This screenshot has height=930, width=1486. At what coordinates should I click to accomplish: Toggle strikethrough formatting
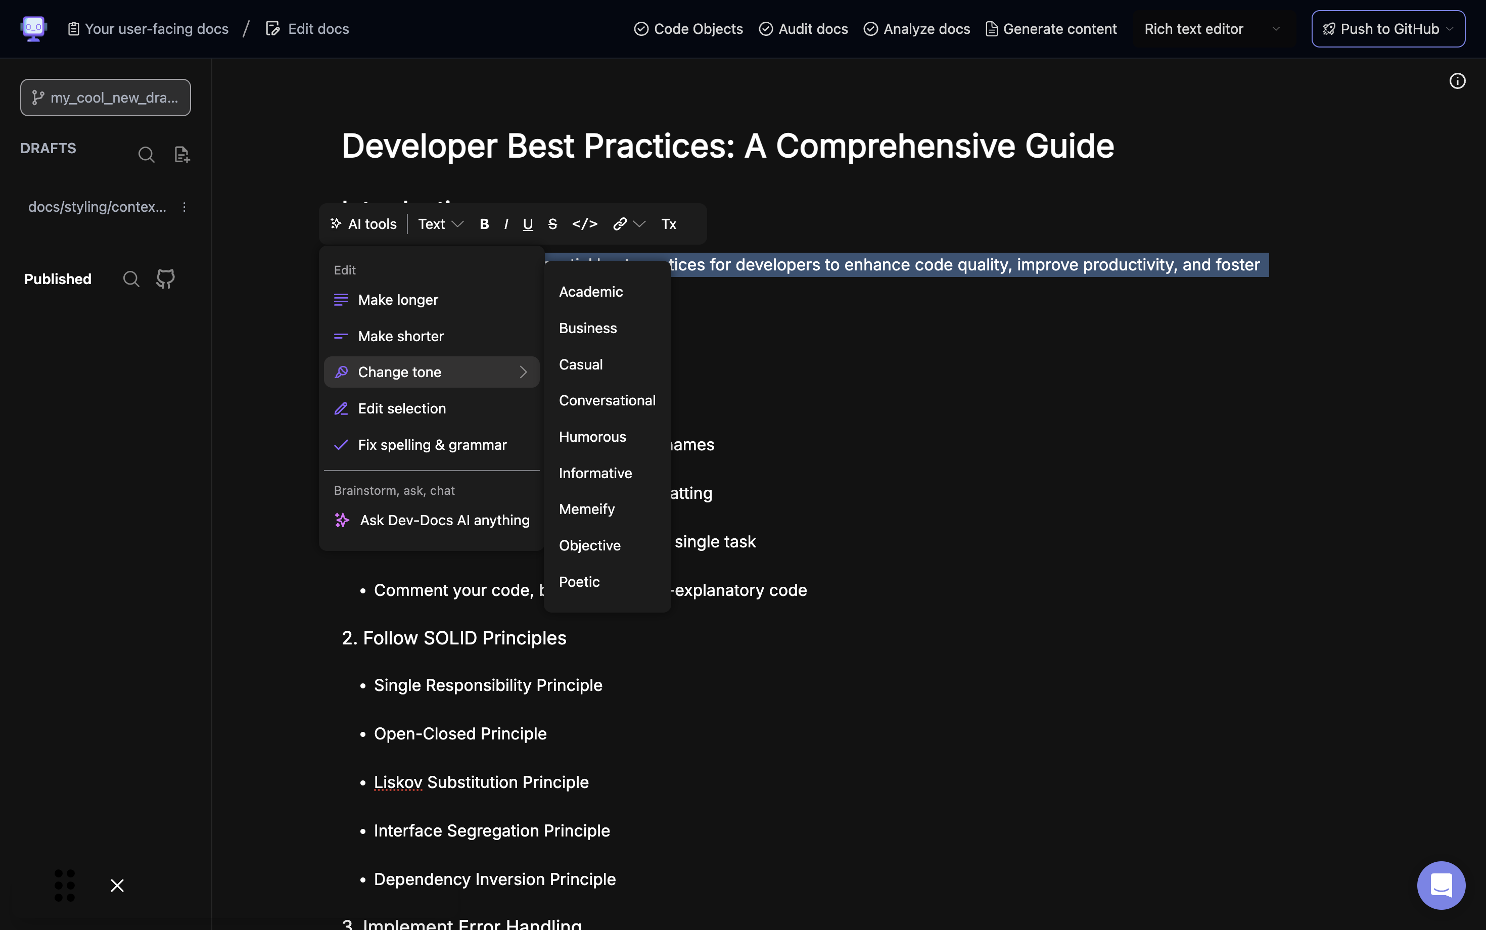click(552, 224)
